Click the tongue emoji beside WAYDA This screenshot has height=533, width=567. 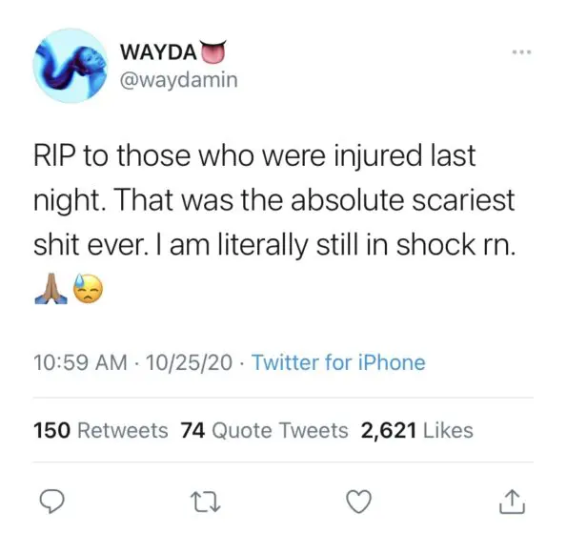(213, 52)
